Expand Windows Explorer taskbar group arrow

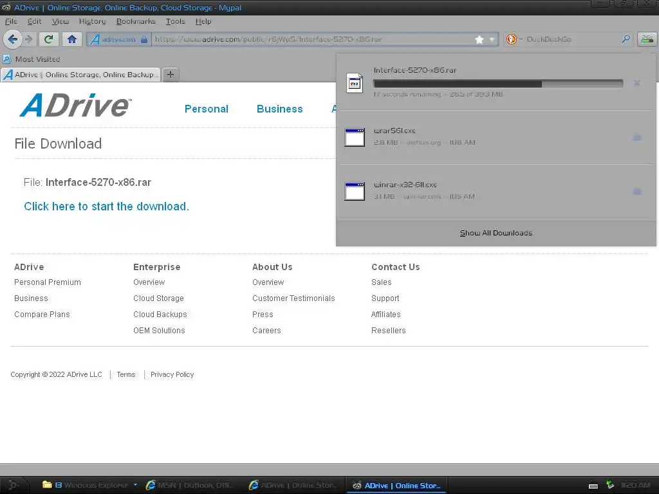(135, 485)
